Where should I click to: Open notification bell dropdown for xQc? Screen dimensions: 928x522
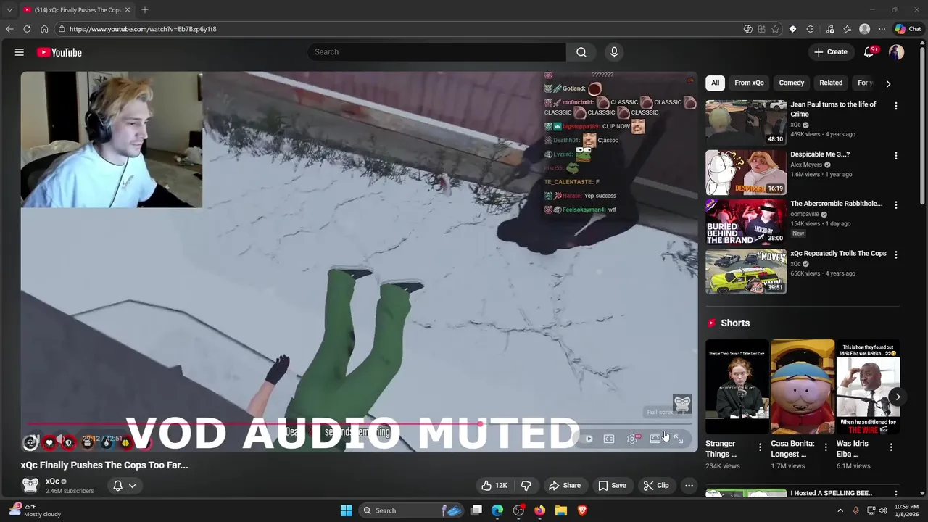pyautogui.click(x=124, y=486)
